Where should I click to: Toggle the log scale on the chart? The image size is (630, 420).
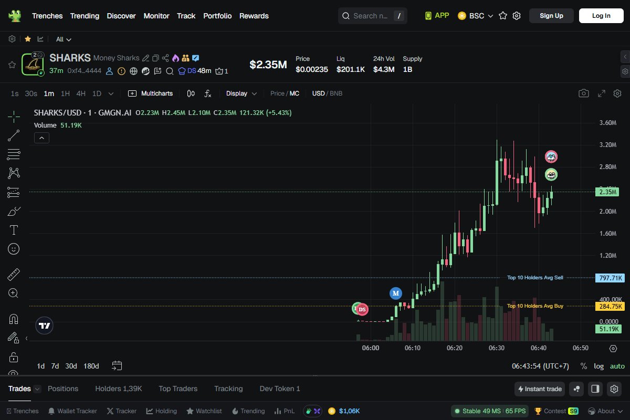598,366
